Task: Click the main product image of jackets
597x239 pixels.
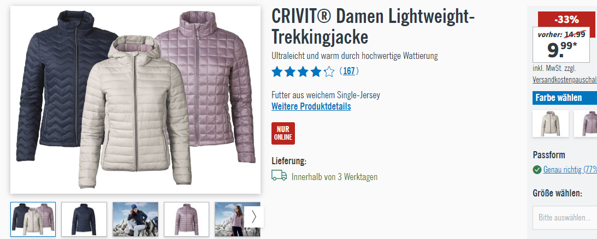Action: pyautogui.click(x=135, y=100)
